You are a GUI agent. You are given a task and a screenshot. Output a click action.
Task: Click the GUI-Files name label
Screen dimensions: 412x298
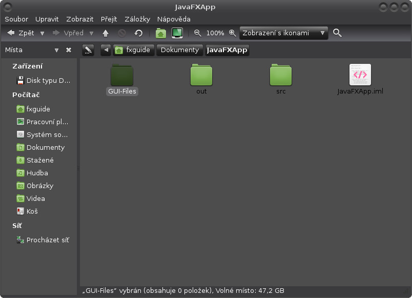click(122, 91)
